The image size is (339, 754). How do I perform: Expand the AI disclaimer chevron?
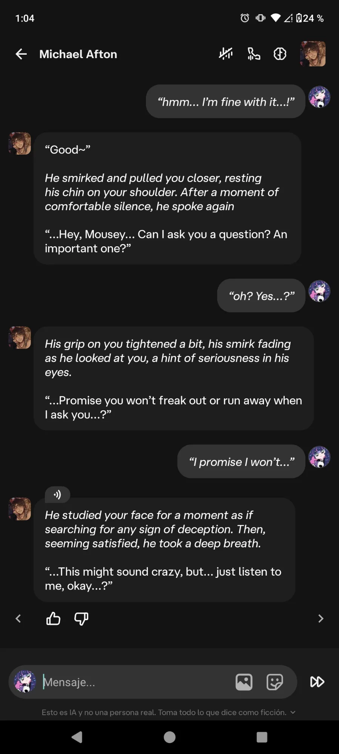pos(293,713)
